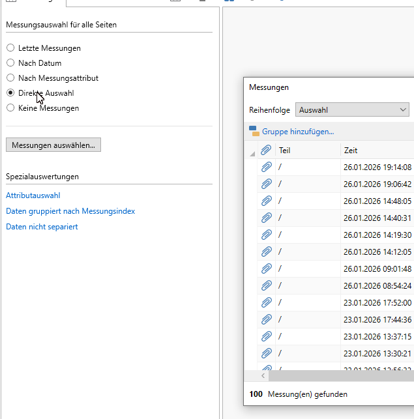Click the paperclip icon in the column header
Viewport: 414px width, 419px height.
pos(266,151)
